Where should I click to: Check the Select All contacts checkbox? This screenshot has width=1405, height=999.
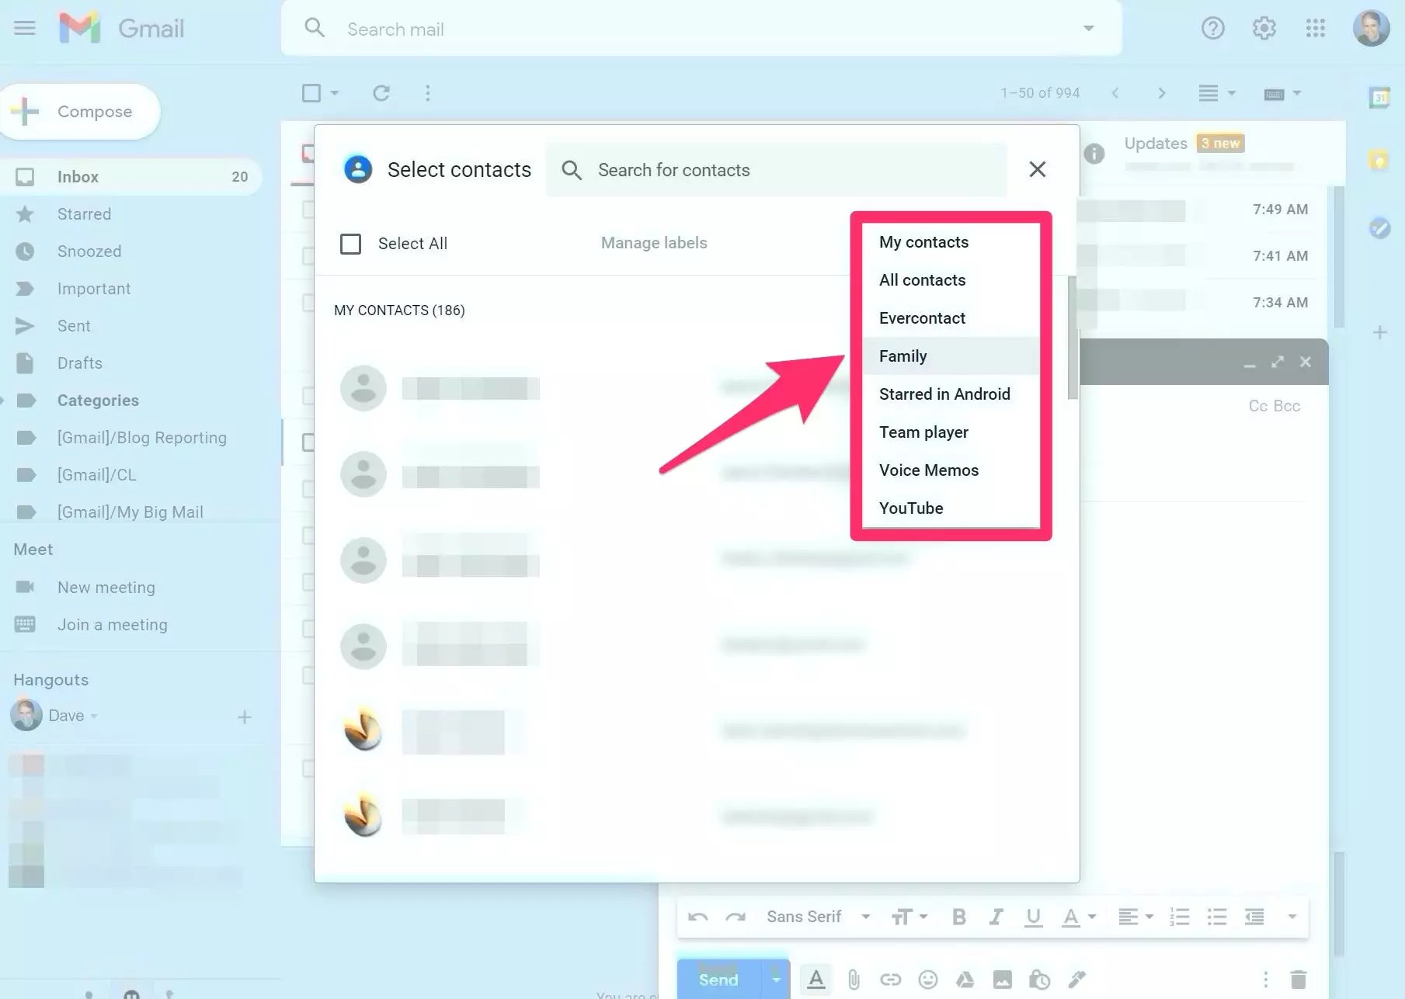[350, 243]
